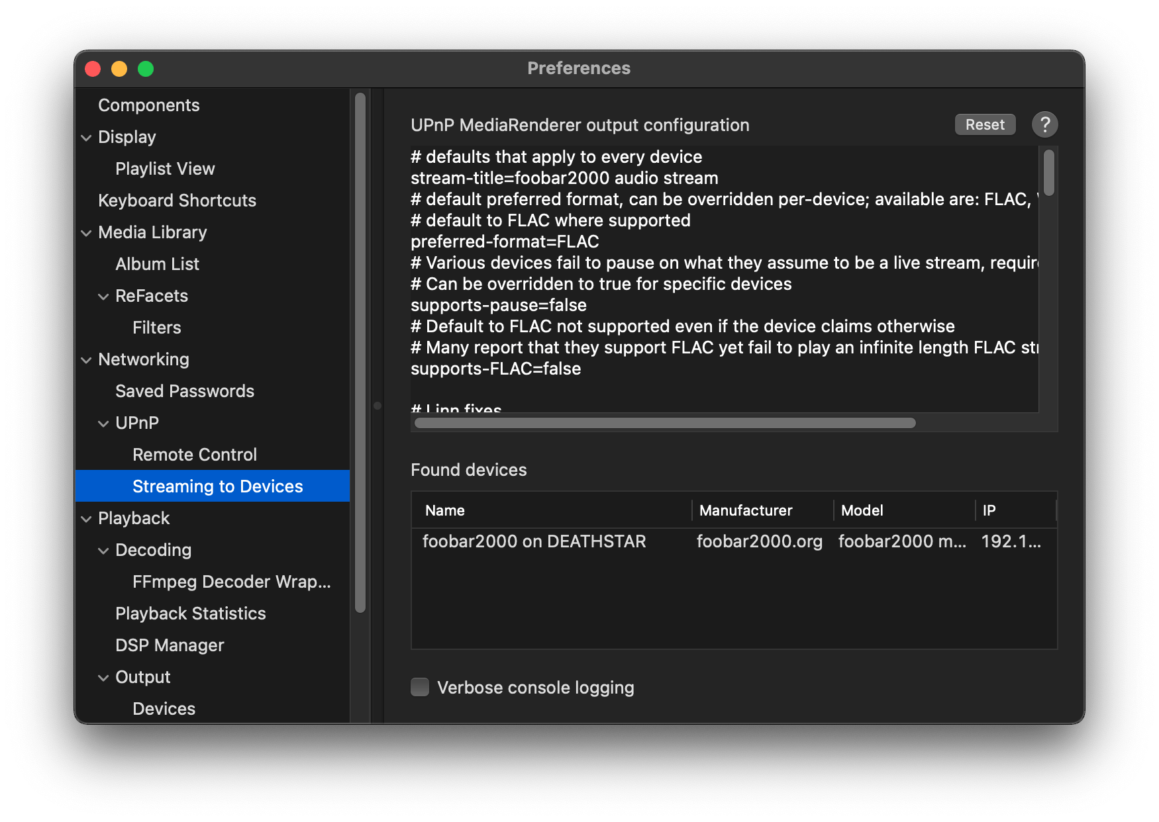This screenshot has height=822, width=1159.
Task: Click the green zoom window button
Action: [x=146, y=69]
